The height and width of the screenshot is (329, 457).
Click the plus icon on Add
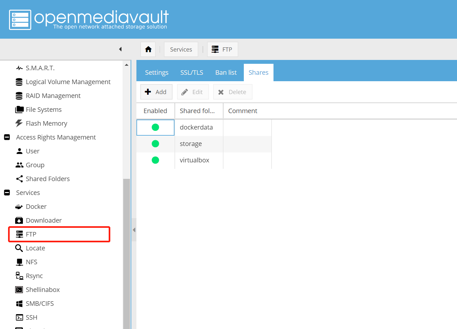[148, 92]
